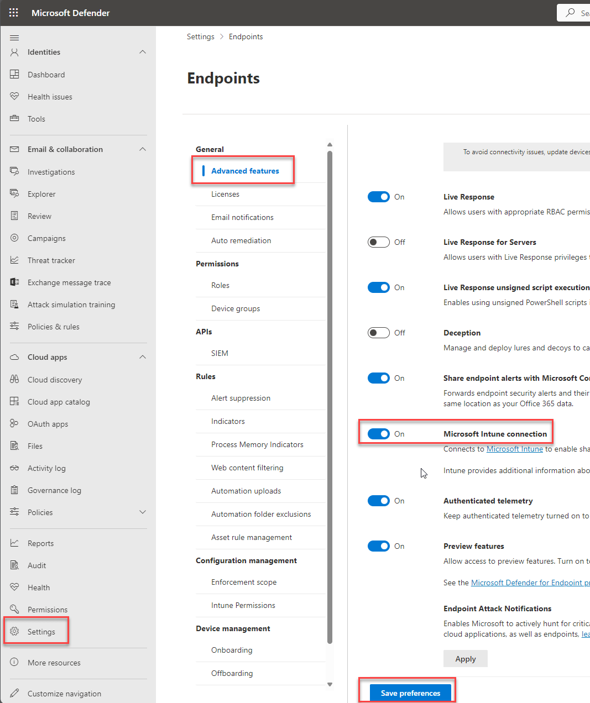Select Advanced features in General settings
This screenshot has height=703, width=590.
pos(245,171)
